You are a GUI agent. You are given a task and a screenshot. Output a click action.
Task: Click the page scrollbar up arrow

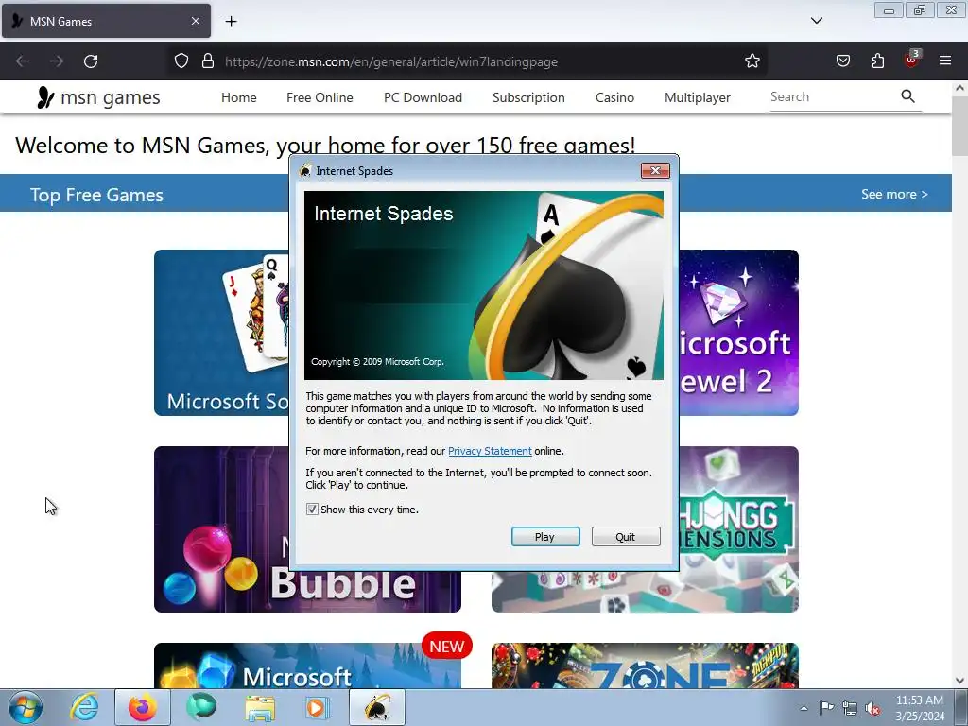[x=960, y=88]
